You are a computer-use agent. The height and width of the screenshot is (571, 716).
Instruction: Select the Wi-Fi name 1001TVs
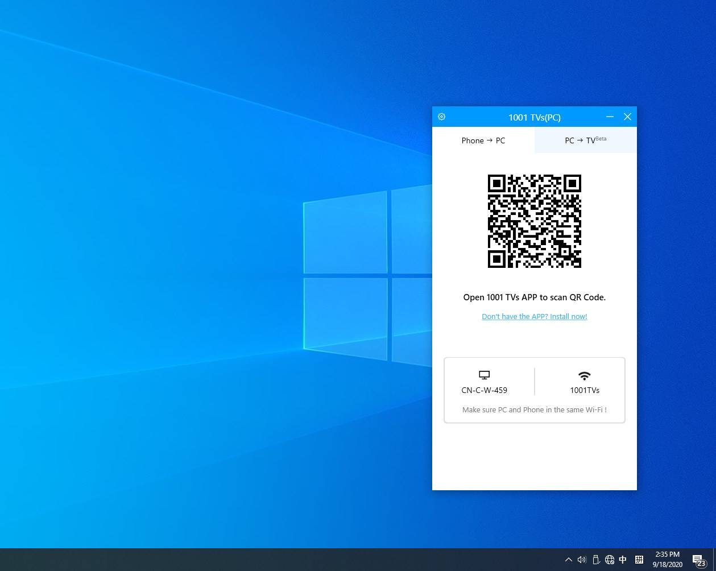point(585,390)
